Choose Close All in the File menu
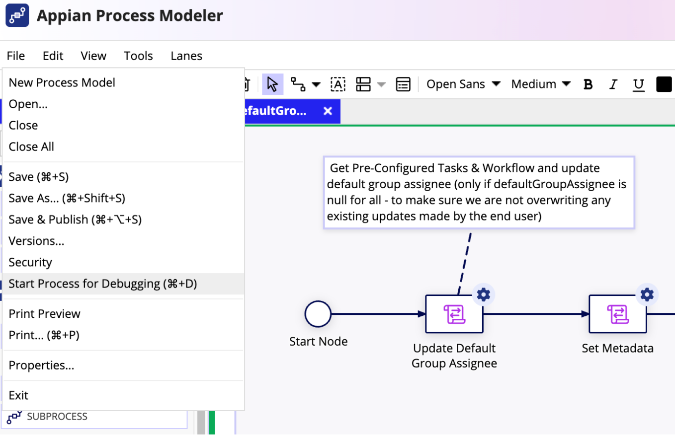675x438 pixels. pos(123,146)
